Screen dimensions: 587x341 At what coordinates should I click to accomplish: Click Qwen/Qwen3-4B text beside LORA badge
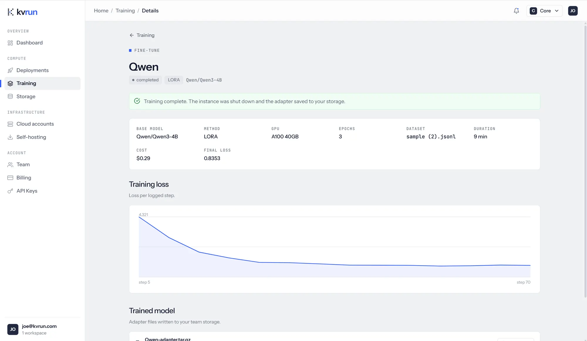(204, 80)
